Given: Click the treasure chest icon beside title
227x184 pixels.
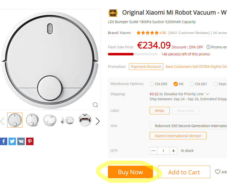Looking at the screenshot, I should (x=113, y=13).
